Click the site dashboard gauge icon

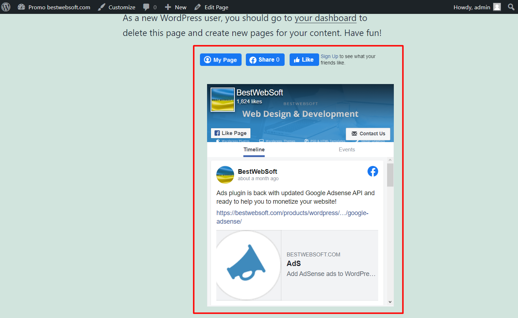[21, 7]
